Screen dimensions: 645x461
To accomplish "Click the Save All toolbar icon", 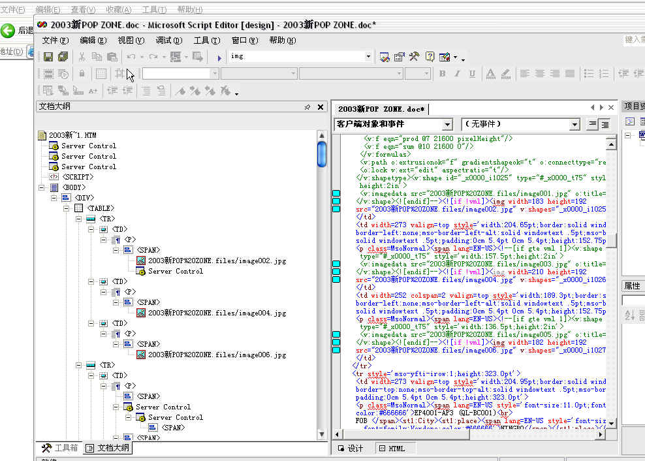I will point(63,57).
